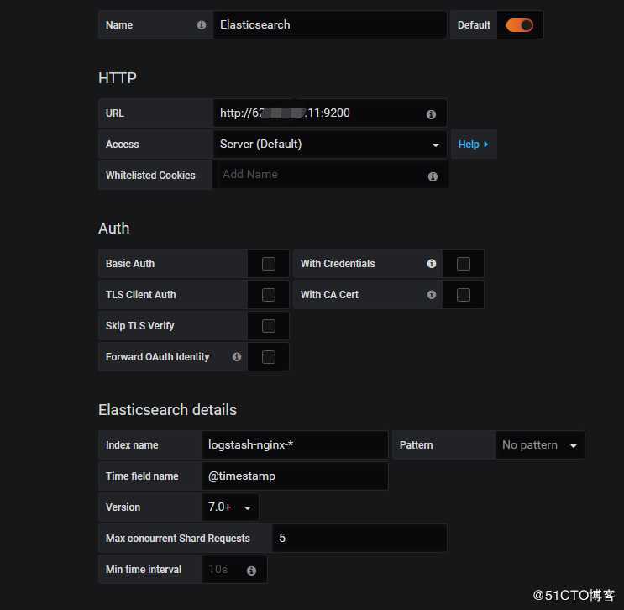Click the Pattern label
Image resolution: width=624 pixels, height=610 pixels.
[x=416, y=445]
